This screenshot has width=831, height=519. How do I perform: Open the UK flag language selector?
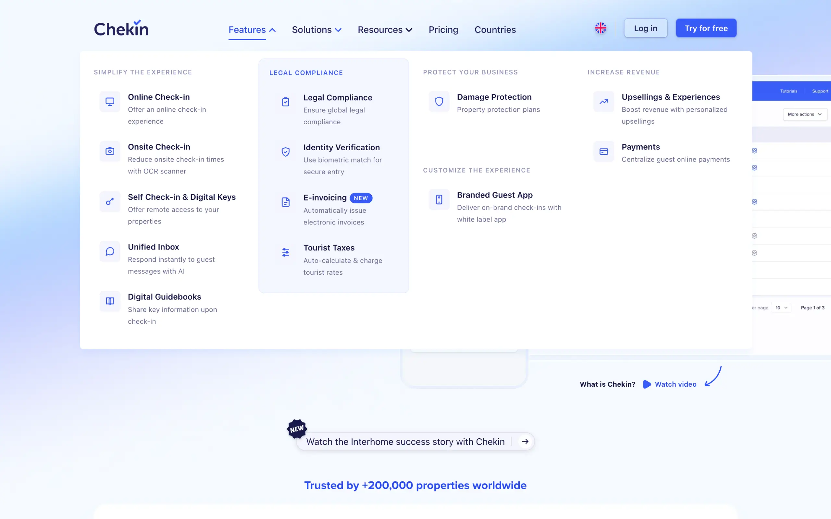coord(601,28)
